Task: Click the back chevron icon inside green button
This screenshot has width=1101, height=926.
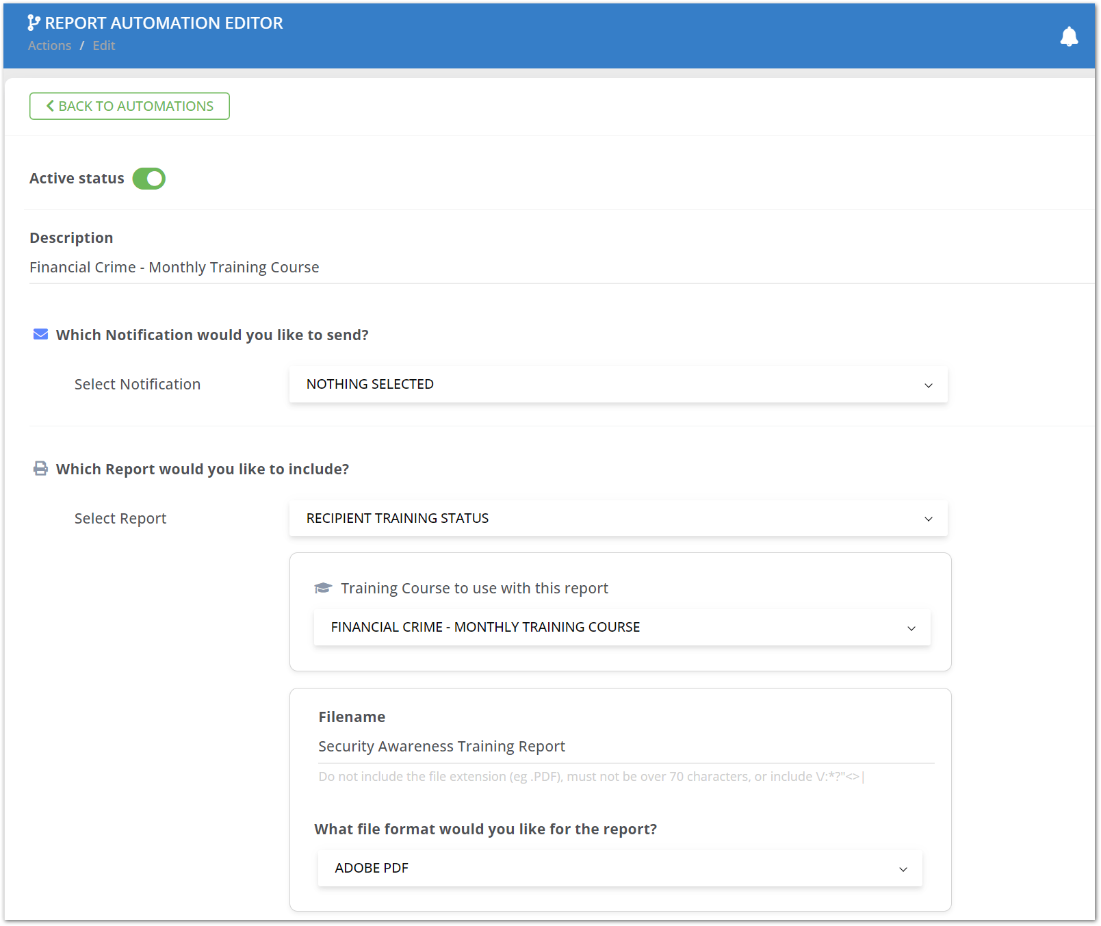Action: pos(49,105)
